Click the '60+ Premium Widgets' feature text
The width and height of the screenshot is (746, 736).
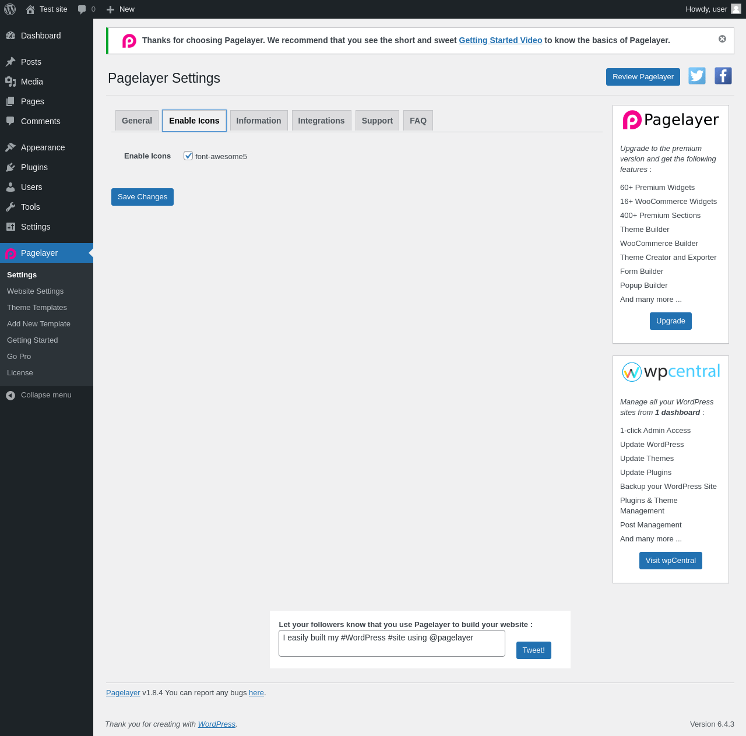[657, 188]
